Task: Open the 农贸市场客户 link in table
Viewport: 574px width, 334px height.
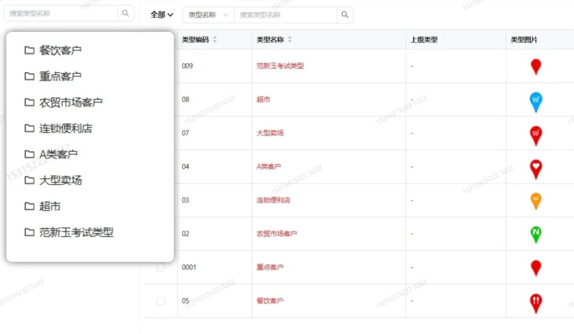Action: (x=277, y=234)
